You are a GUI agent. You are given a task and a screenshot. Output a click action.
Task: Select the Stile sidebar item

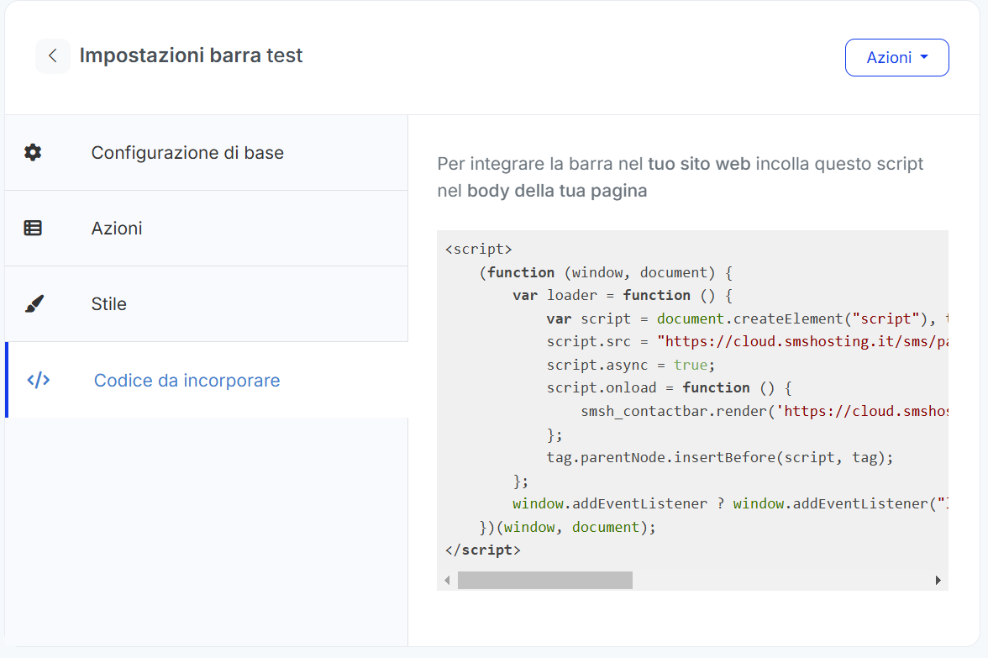click(x=109, y=304)
